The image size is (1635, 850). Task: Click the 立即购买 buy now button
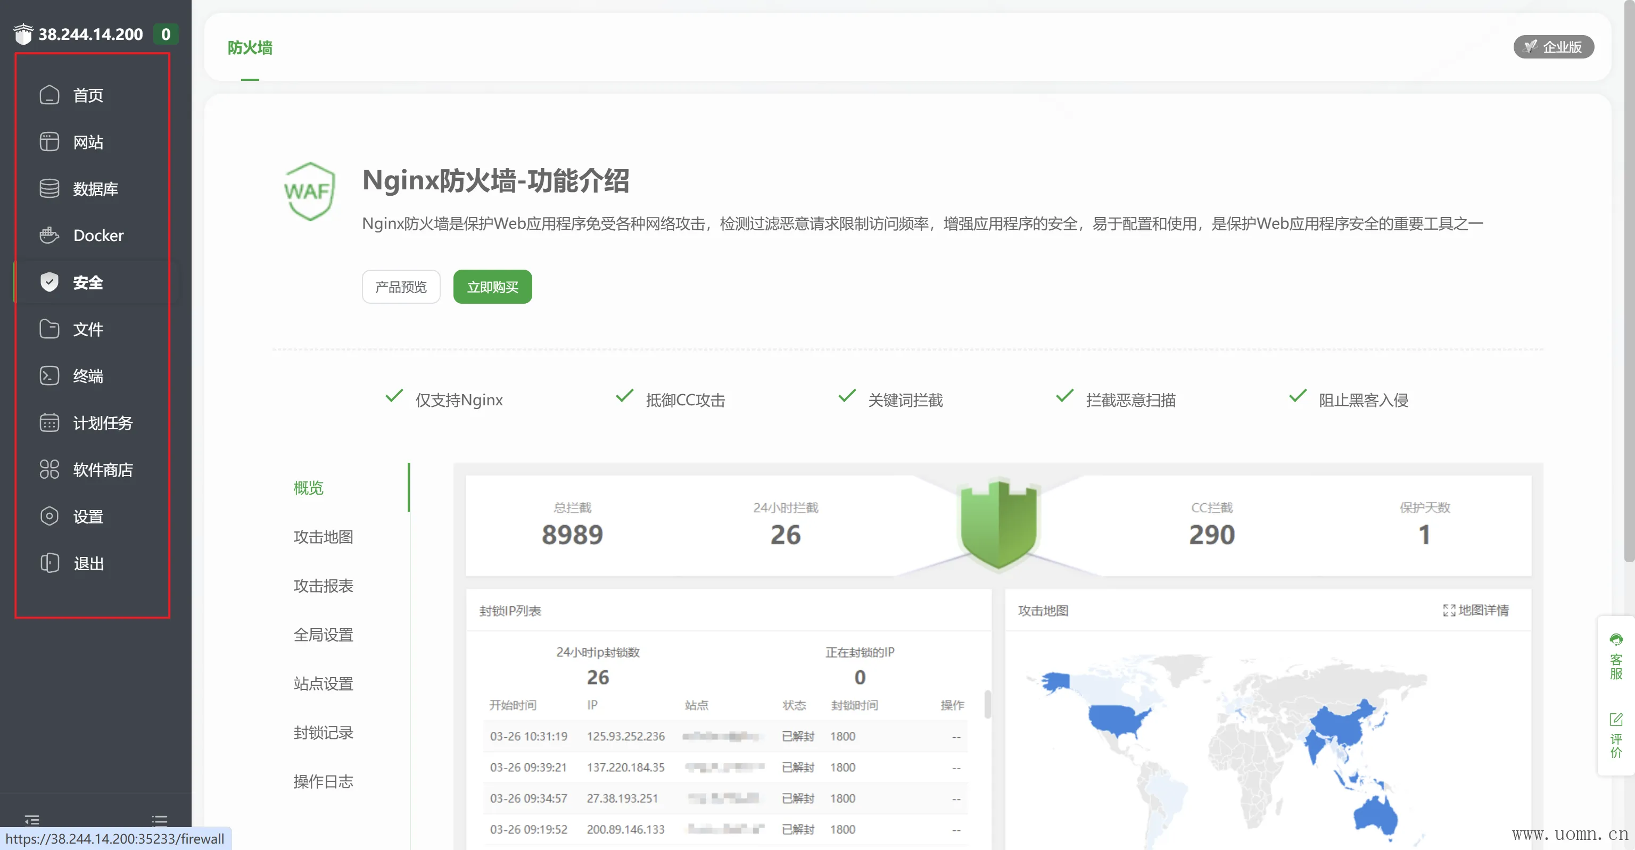click(x=492, y=287)
